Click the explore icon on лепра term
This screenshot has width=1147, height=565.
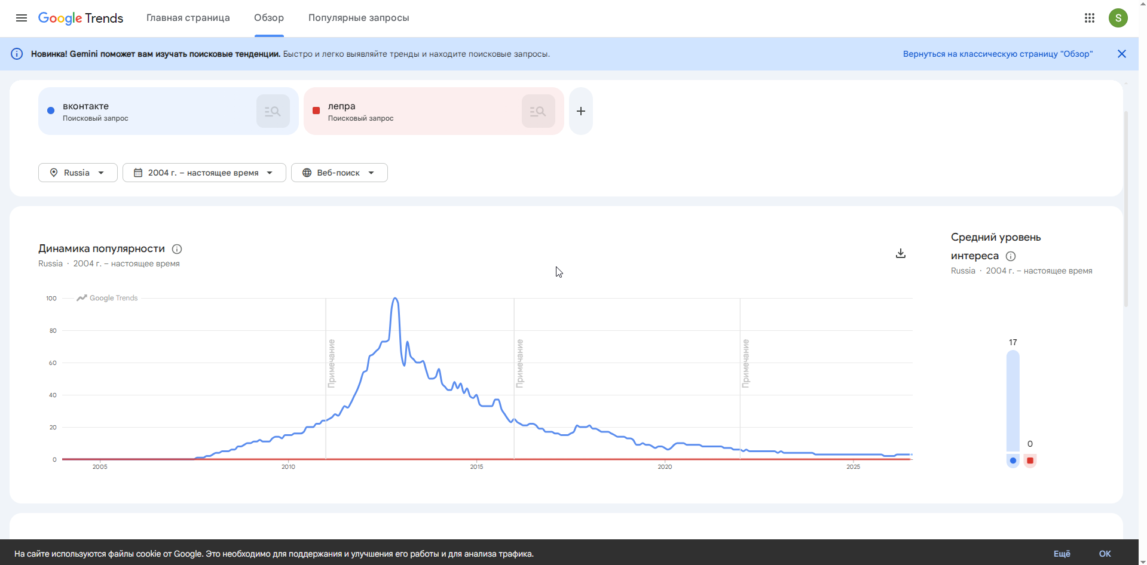[x=539, y=111]
